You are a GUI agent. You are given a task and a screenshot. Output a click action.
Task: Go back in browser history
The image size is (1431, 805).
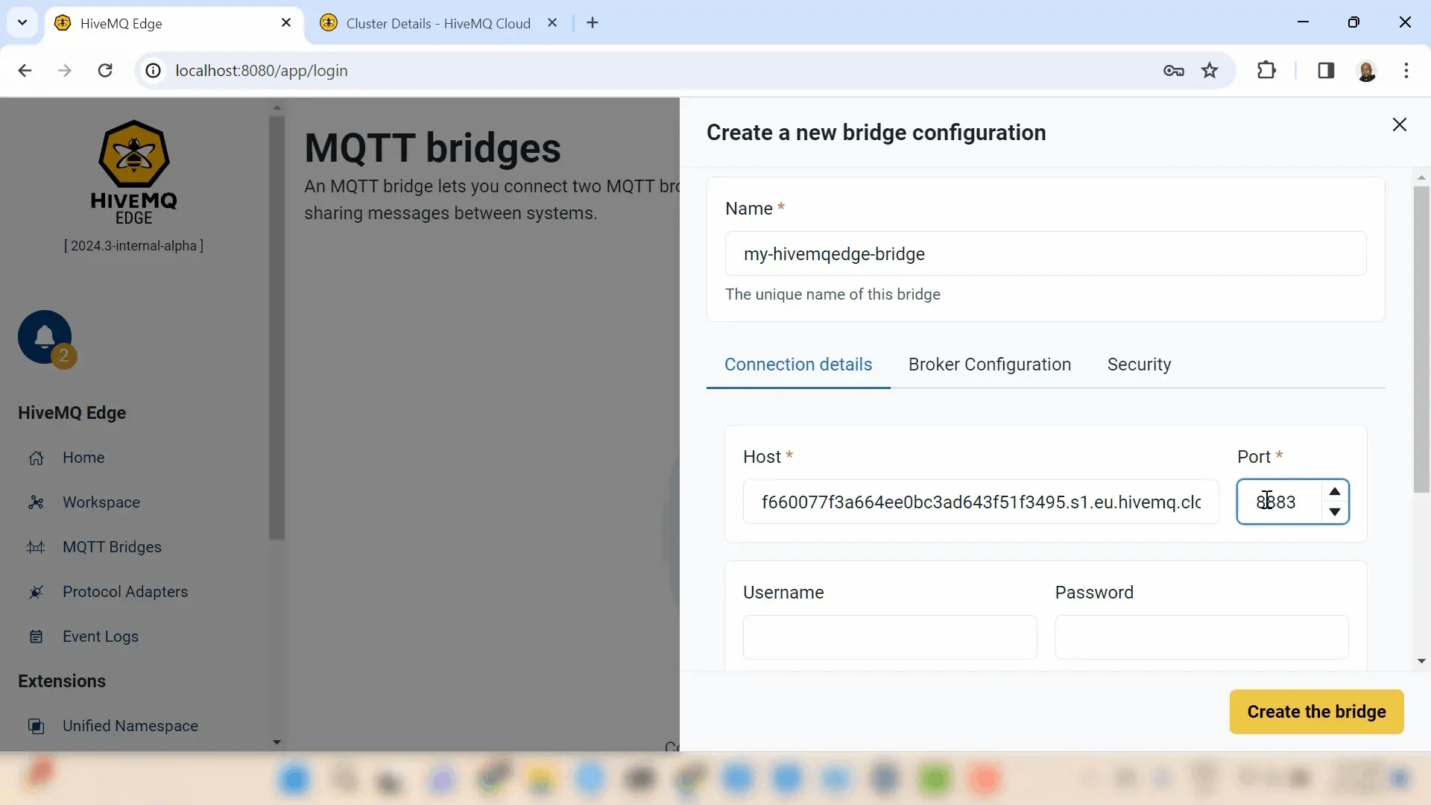click(25, 71)
